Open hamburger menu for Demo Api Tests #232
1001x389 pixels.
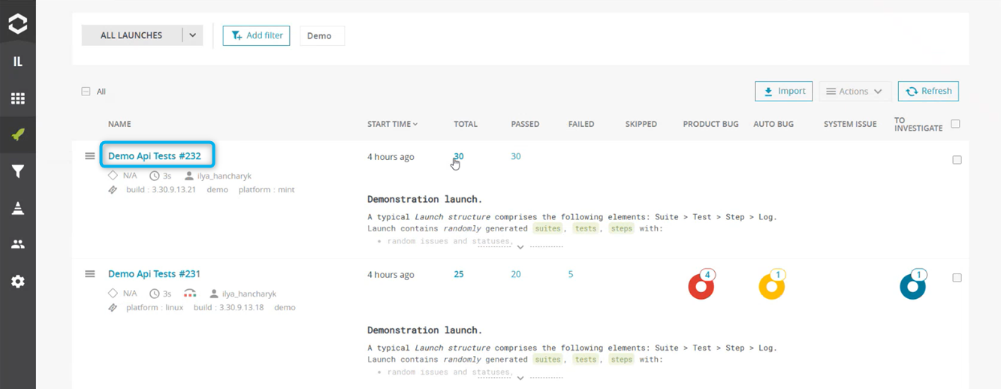(x=89, y=156)
